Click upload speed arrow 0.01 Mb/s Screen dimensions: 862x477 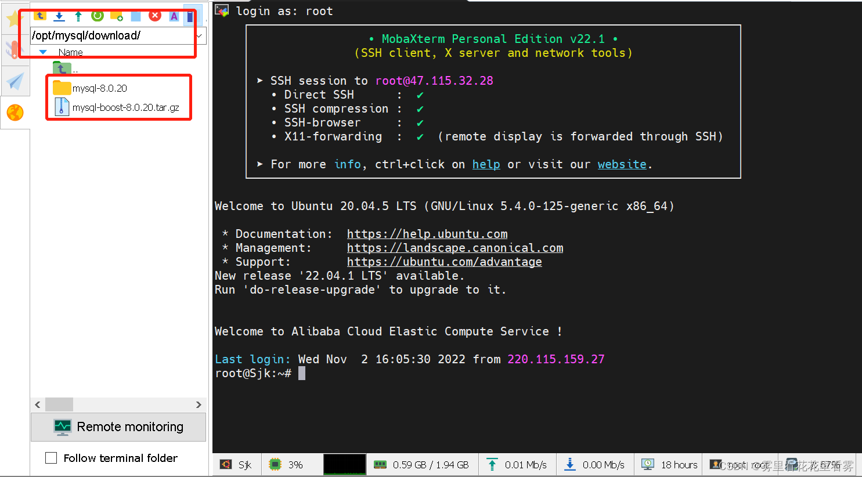pos(492,465)
